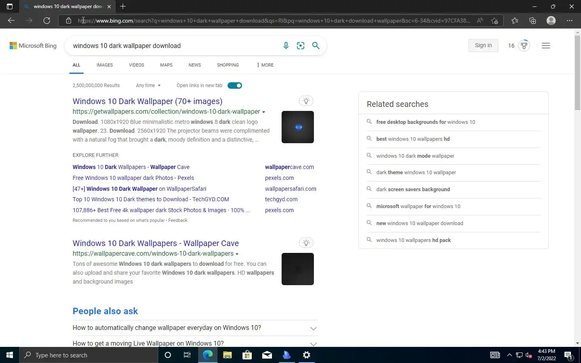Toggle Open links in new tab switch
This screenshot has width=581, height=363.
pyautogui.click(x=235, y=86)
